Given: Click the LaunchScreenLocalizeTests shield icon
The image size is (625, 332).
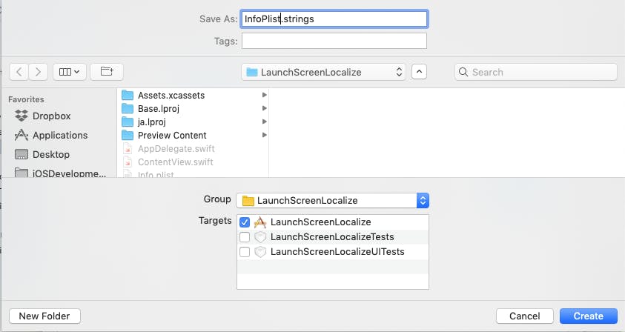Looking at the screenshot, I should 260,237.
